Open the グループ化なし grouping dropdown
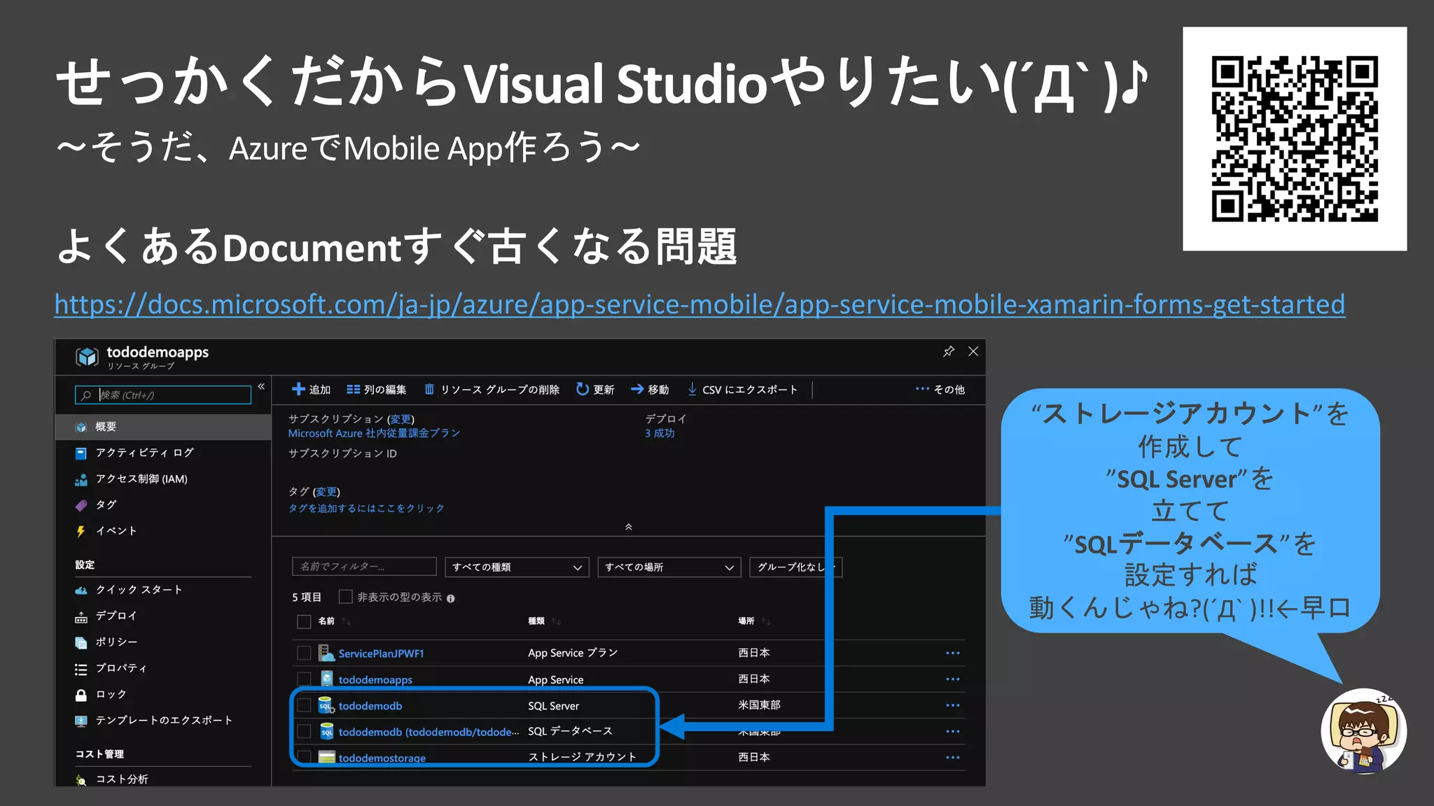 point(795,567)
